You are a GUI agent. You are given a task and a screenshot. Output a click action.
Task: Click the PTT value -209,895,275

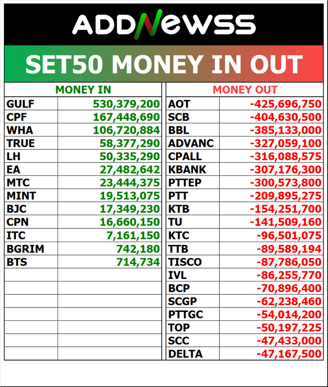tap(286, 196)
